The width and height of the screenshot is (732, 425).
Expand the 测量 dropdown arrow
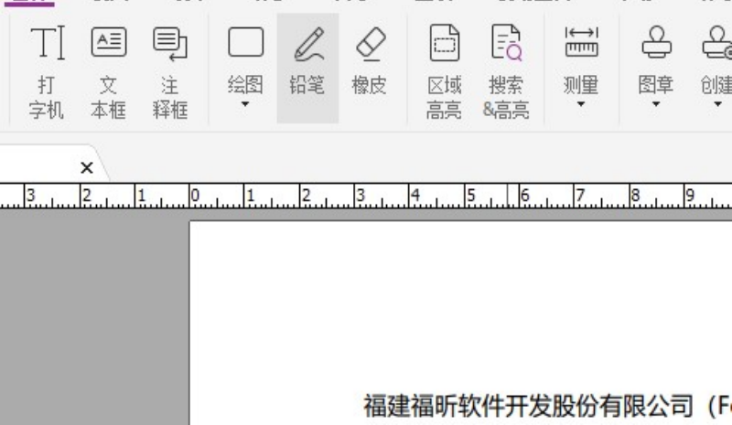[581, 104]
